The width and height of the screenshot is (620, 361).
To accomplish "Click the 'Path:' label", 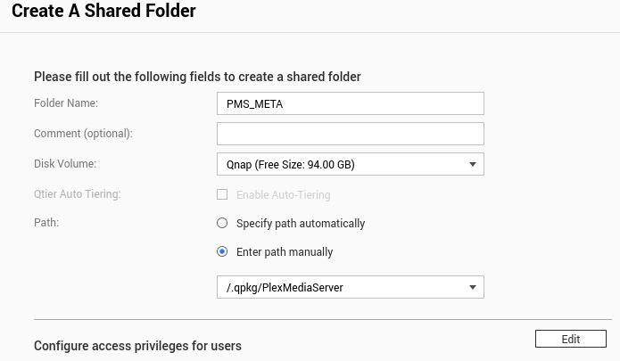I will tap(46, 223).
